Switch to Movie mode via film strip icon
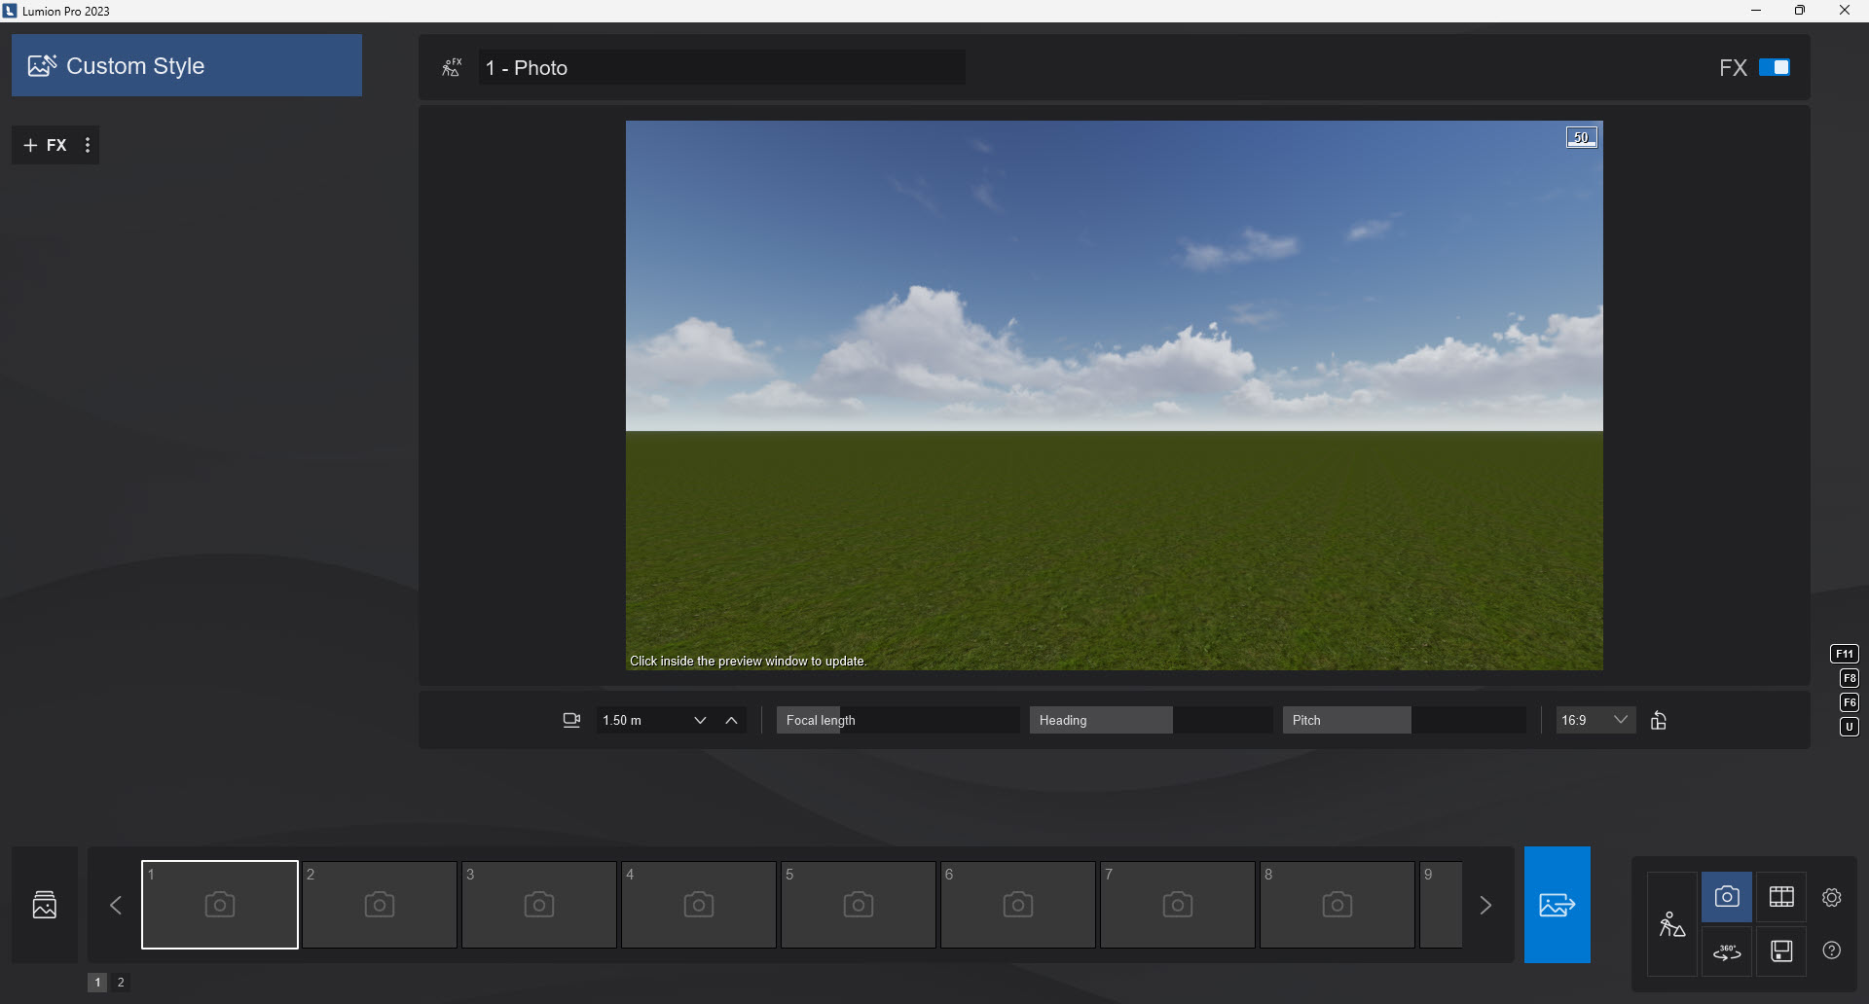This screenshot has height=1004, width=1869. pyautogui.click(x=1781, y=896)
